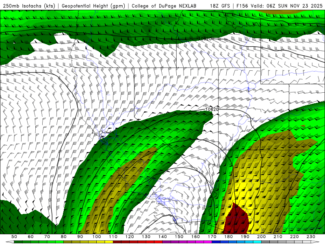The image size is (325, 244).
Task: Click the '250mb Isotachs (kts)' title text
Action: pyautogui.click(x=29, y=6)
